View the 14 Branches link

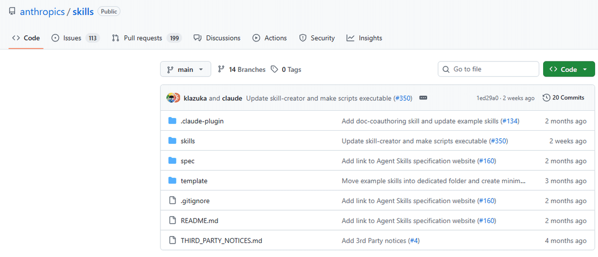click(242, 69)
